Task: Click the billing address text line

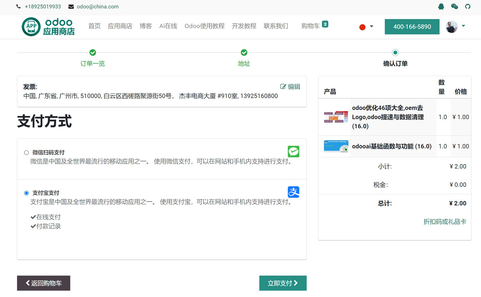Action: 150,96
